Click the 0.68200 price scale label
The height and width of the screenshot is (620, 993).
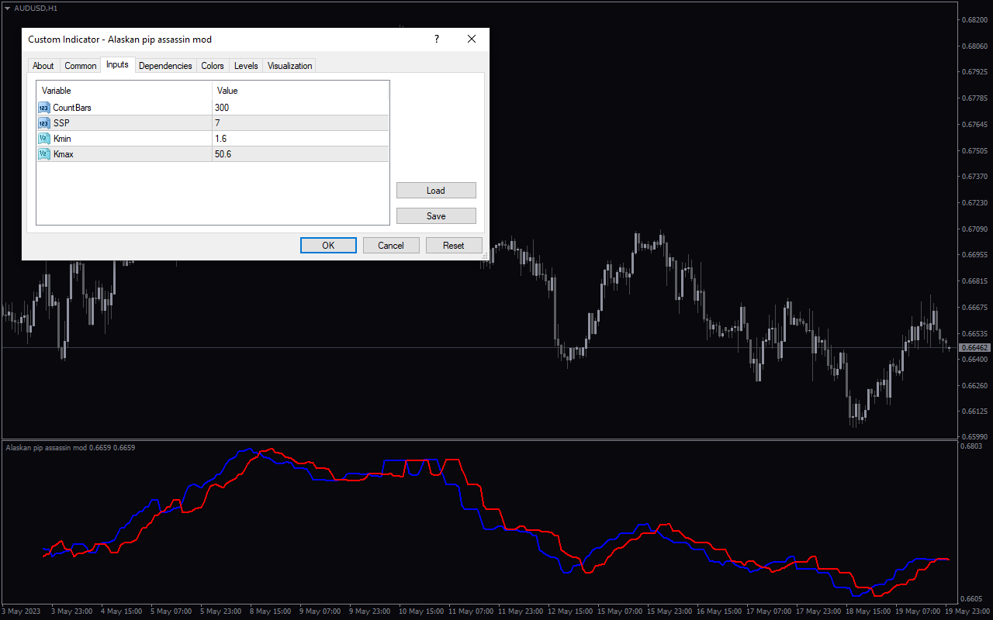coord(974,19)
